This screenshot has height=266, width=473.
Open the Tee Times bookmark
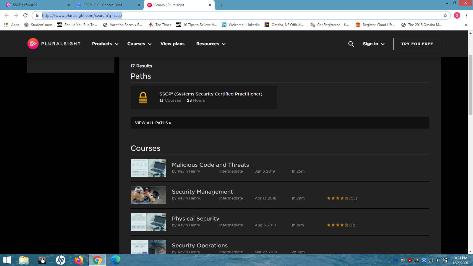coord(160,25)
